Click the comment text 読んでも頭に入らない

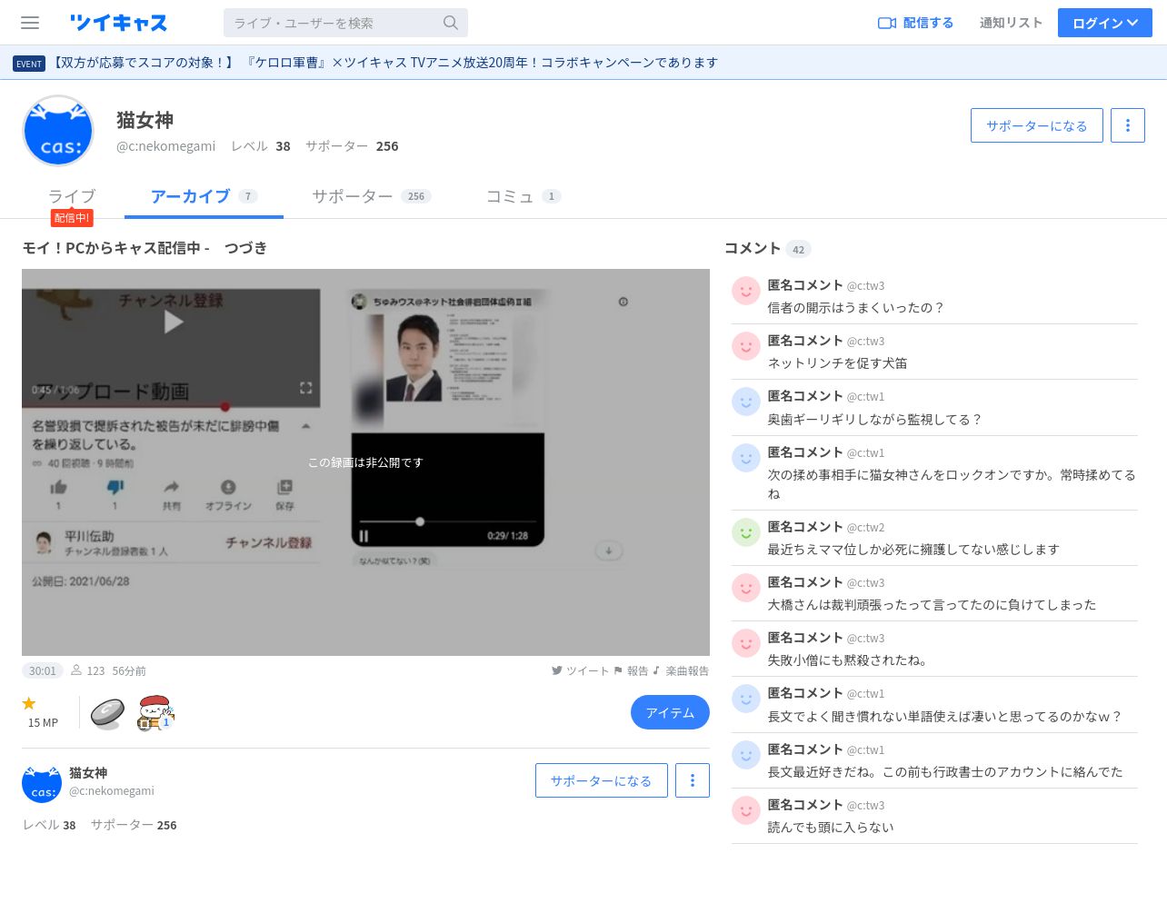pos(831,828)
